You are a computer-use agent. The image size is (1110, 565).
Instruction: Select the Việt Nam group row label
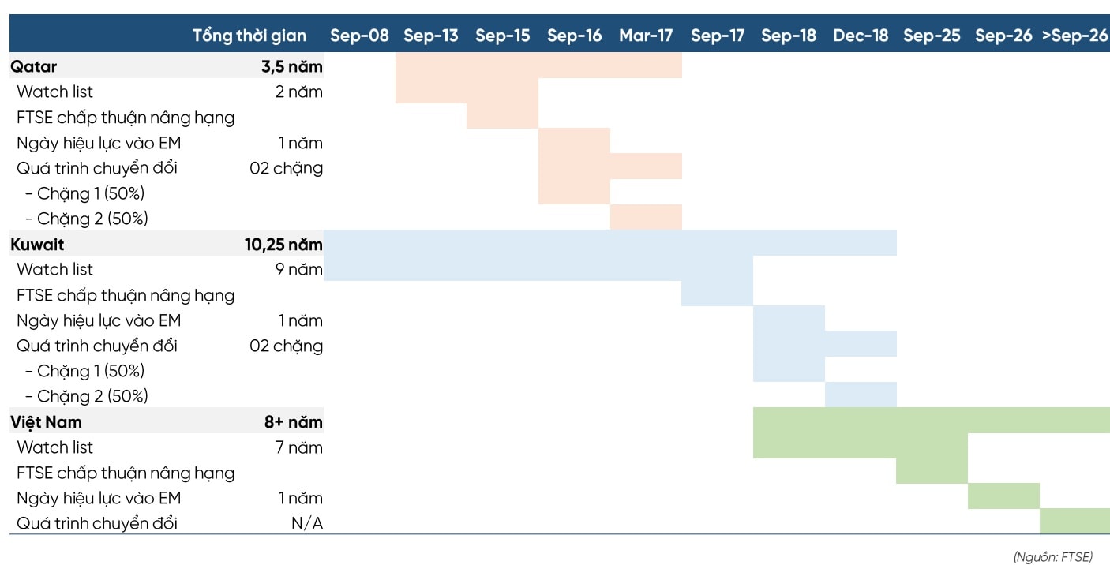[x=46, y=421]
